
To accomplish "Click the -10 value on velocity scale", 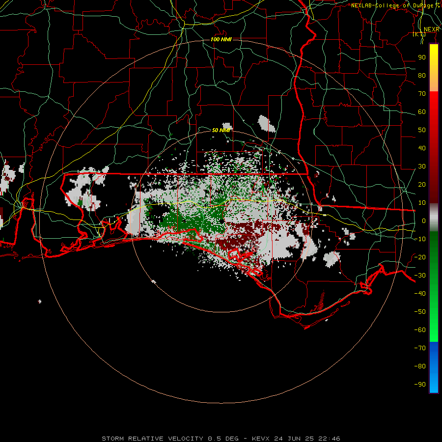I will [420, 239].
